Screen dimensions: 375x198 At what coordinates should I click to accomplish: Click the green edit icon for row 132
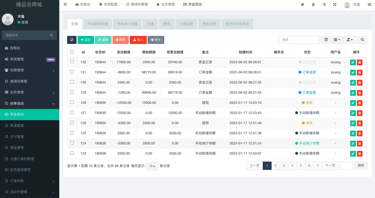[353, 62]
